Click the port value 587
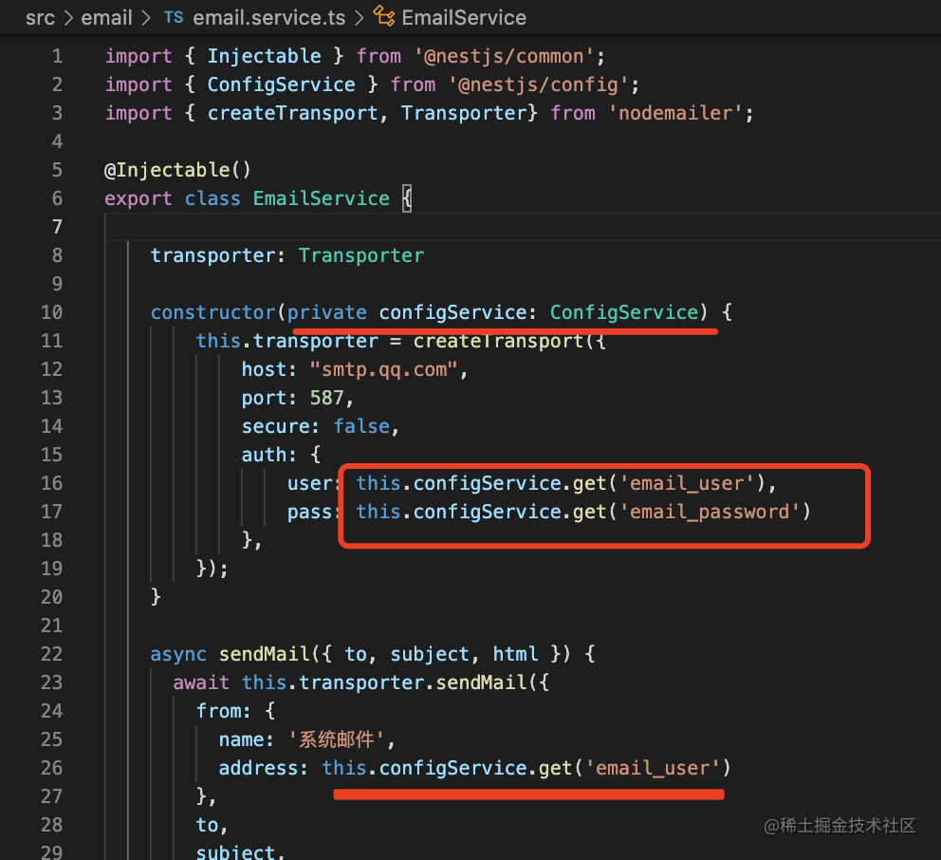This screenshot has width=941, height=860. pos(331,398)
